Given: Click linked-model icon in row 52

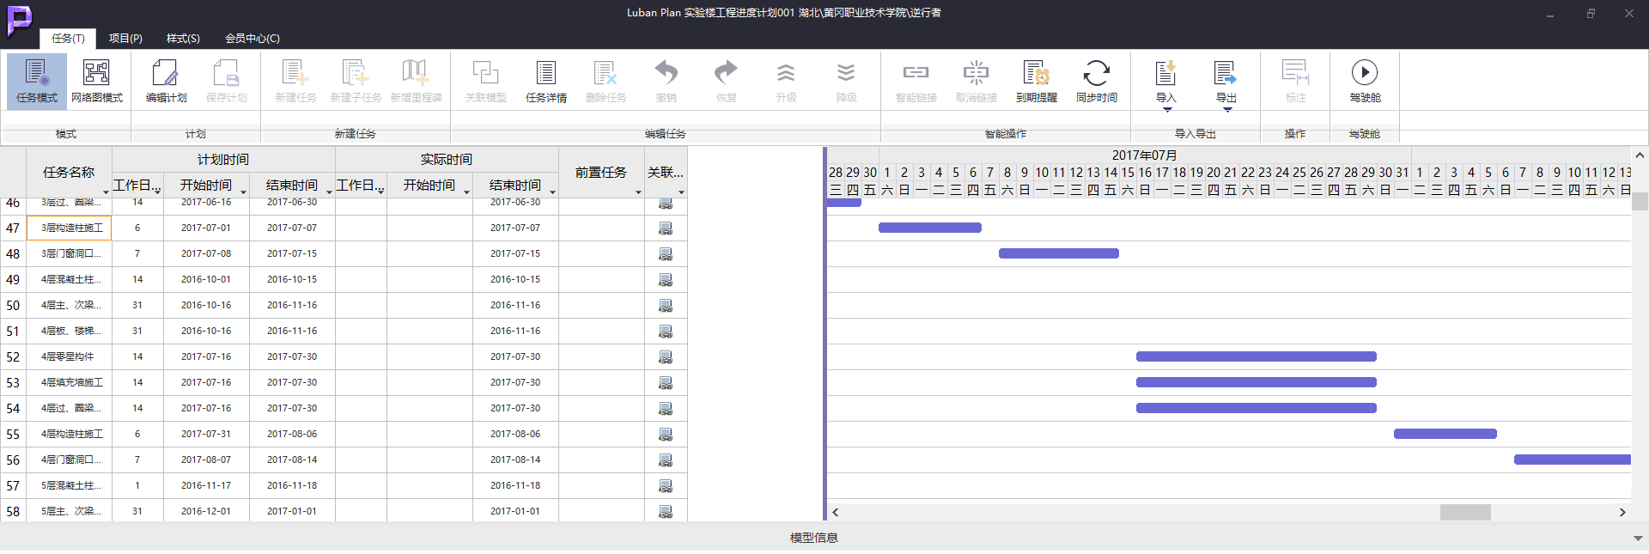Looking at the screenshot, I should 665,357.
